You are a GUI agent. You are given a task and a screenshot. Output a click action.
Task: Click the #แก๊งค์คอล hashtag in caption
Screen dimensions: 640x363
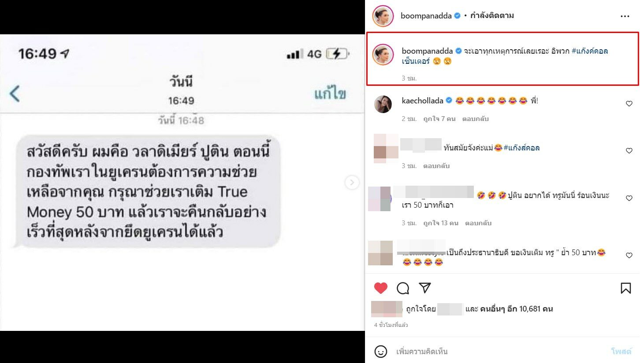pyautogui.click(x=590, y=51)
